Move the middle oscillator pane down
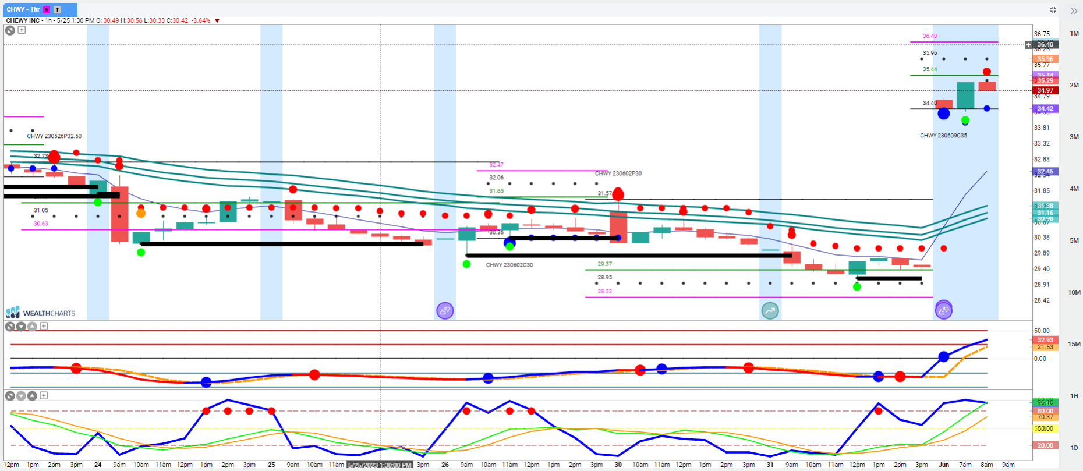 tap(21, 327)
